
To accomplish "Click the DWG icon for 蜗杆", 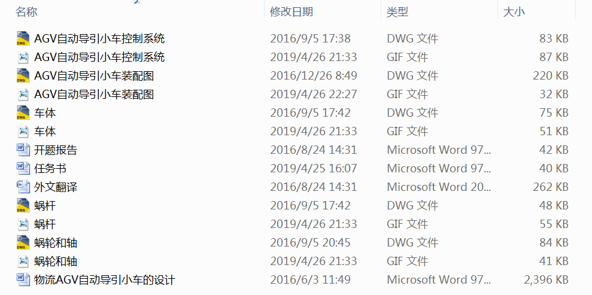I will [x=23, y=206].
